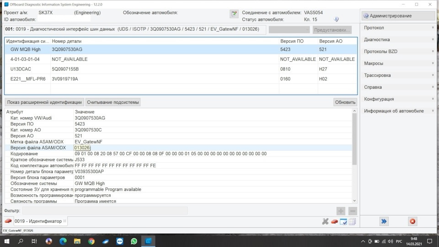This screenshot has width=439, height=247.
Task: Open the notification center icon
Action: tap(430, 241)
